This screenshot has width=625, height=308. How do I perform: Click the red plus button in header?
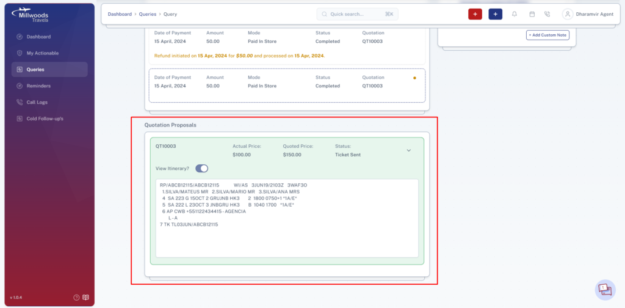coord(475,14)
